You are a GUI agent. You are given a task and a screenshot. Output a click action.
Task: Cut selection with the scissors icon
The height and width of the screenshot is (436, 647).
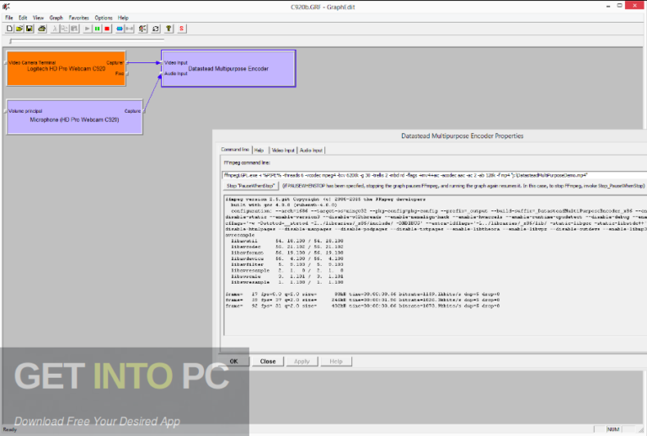(x=55, y=29)
